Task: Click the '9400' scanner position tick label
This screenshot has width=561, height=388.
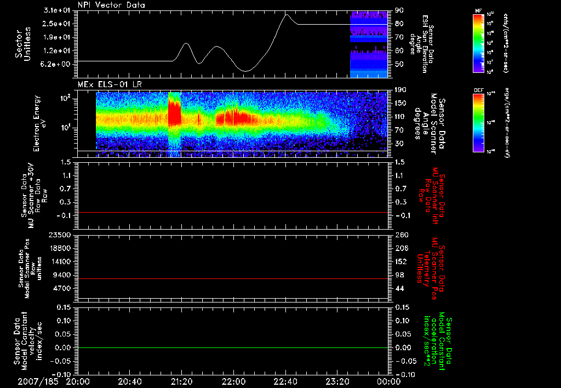Action: [x=61, y=275]
